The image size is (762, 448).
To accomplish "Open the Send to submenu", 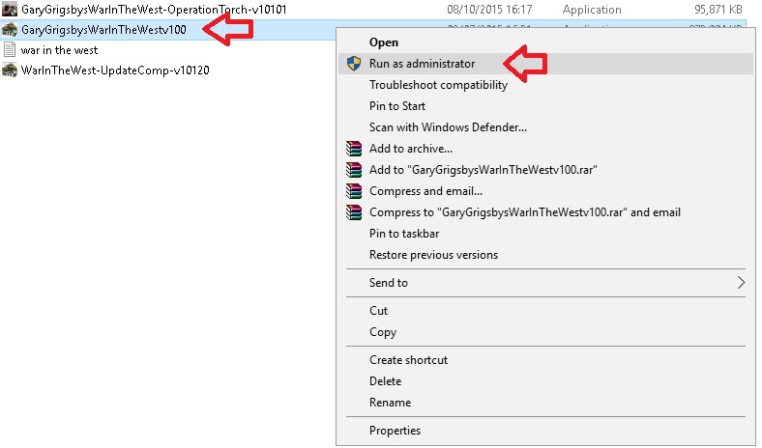I will (x=545, y=283).
